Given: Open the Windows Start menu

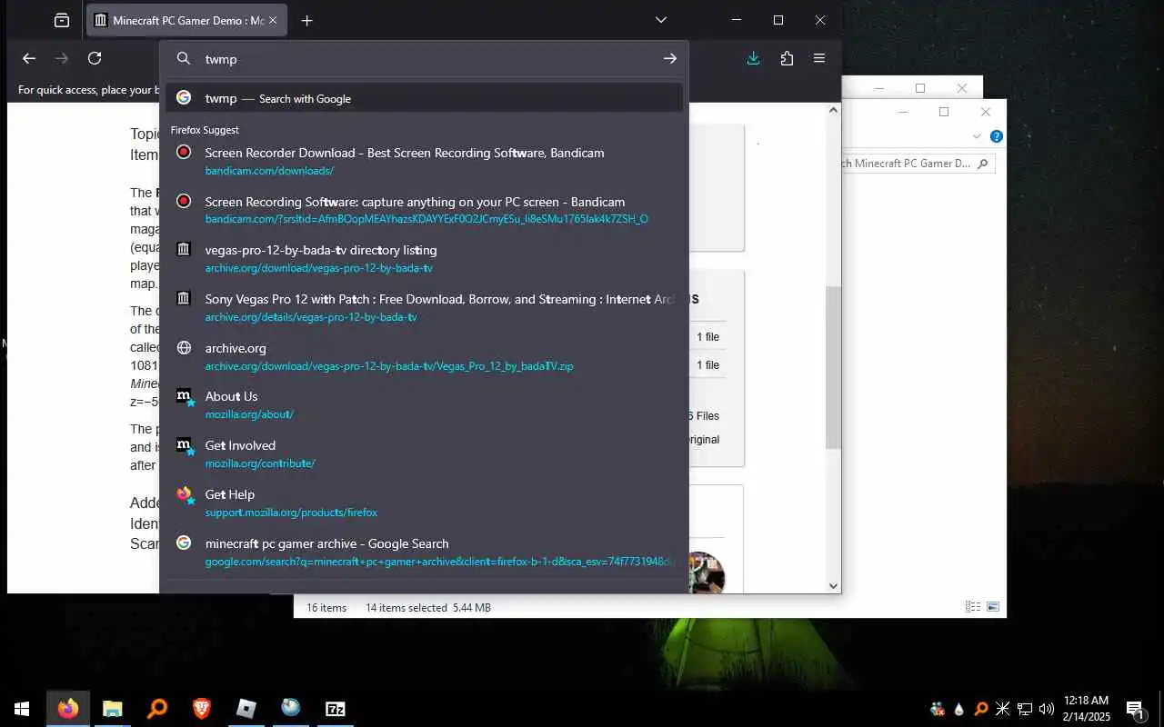Looking at the screenshot, I should [x=22, y=709].
